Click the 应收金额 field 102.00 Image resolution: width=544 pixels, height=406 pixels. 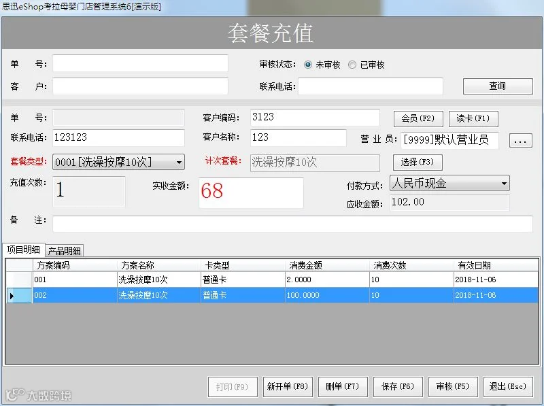(449, 202)
